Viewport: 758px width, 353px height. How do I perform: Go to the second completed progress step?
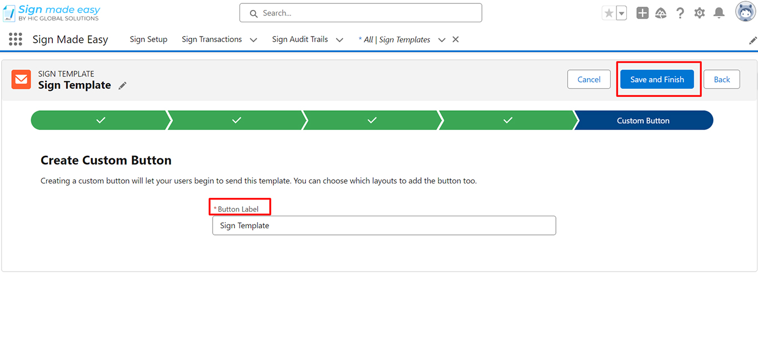pyautogui.click(x=237, y=120)
